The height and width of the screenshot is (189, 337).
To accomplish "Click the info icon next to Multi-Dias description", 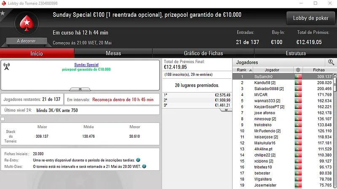I will 145,167.
